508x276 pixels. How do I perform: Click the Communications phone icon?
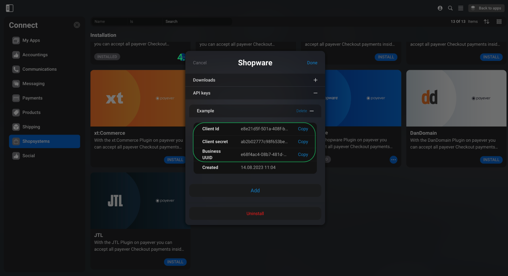tap(16, 69)
